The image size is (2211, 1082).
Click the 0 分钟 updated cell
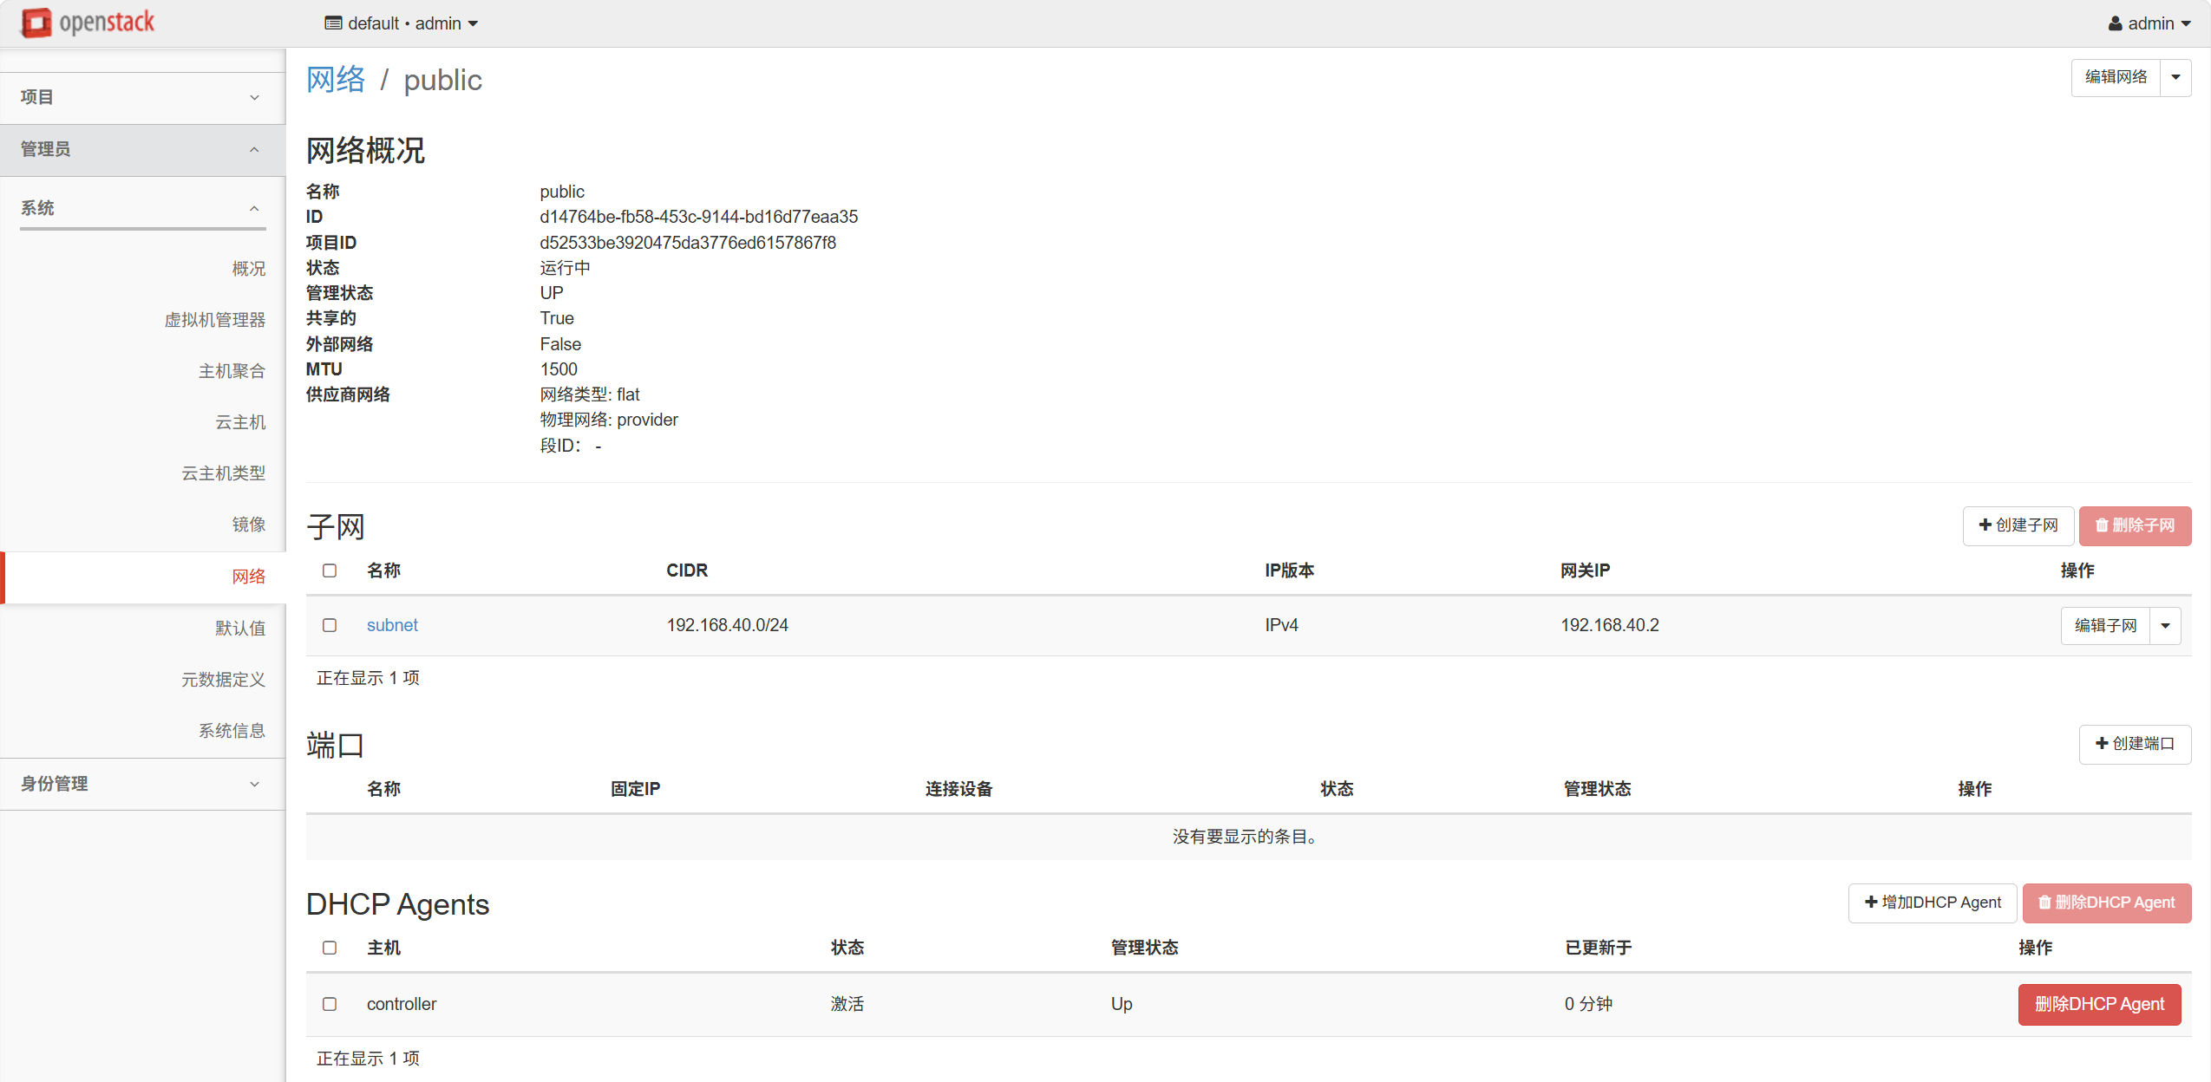coord(1588,1004)
